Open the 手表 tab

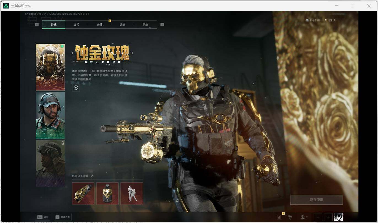[145, 24]
